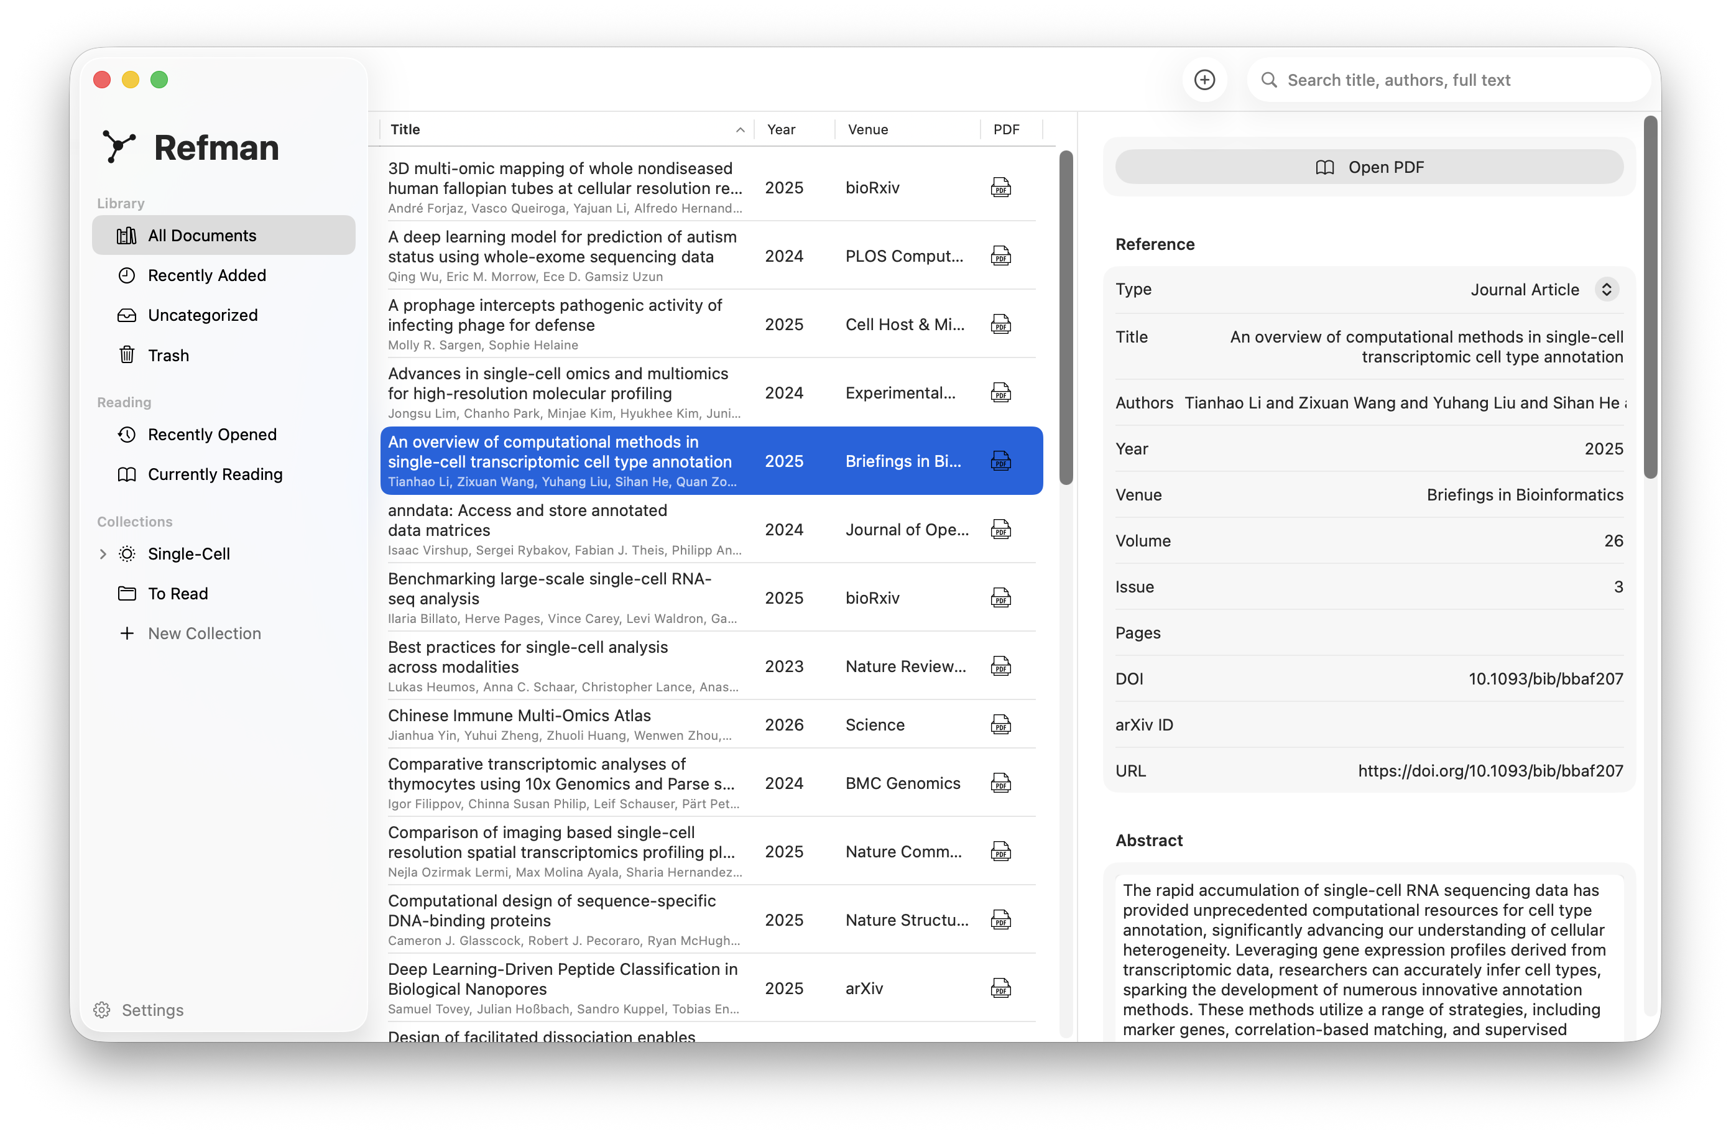Open PDF icon for Advances in single-cell omics row

[x=1001, y=393]
